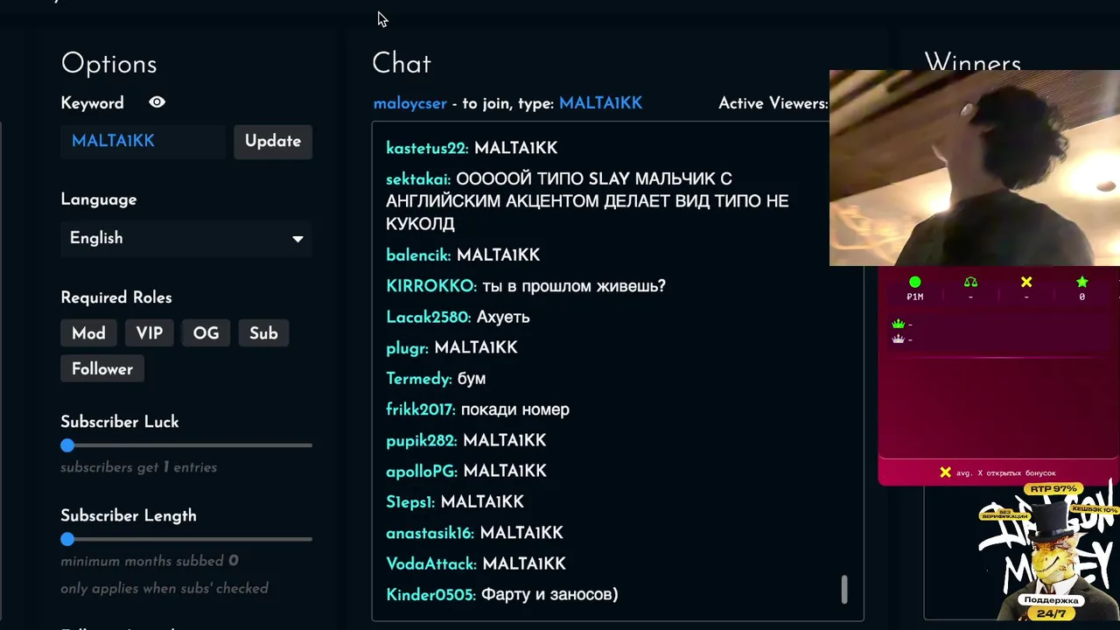This screenshot has height=630, width=1120.
Task: Click the green crown icon
Action: 898,324
